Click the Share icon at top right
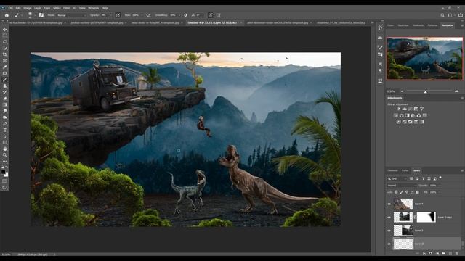465x261 pixels. 461,15
